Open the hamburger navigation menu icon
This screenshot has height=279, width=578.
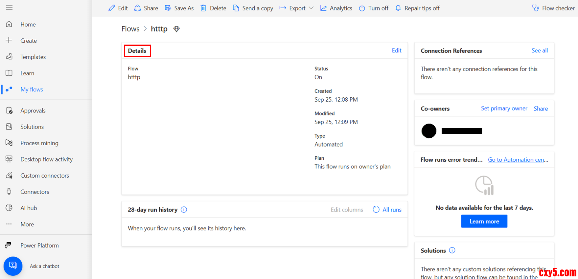[x=9, y=7]
